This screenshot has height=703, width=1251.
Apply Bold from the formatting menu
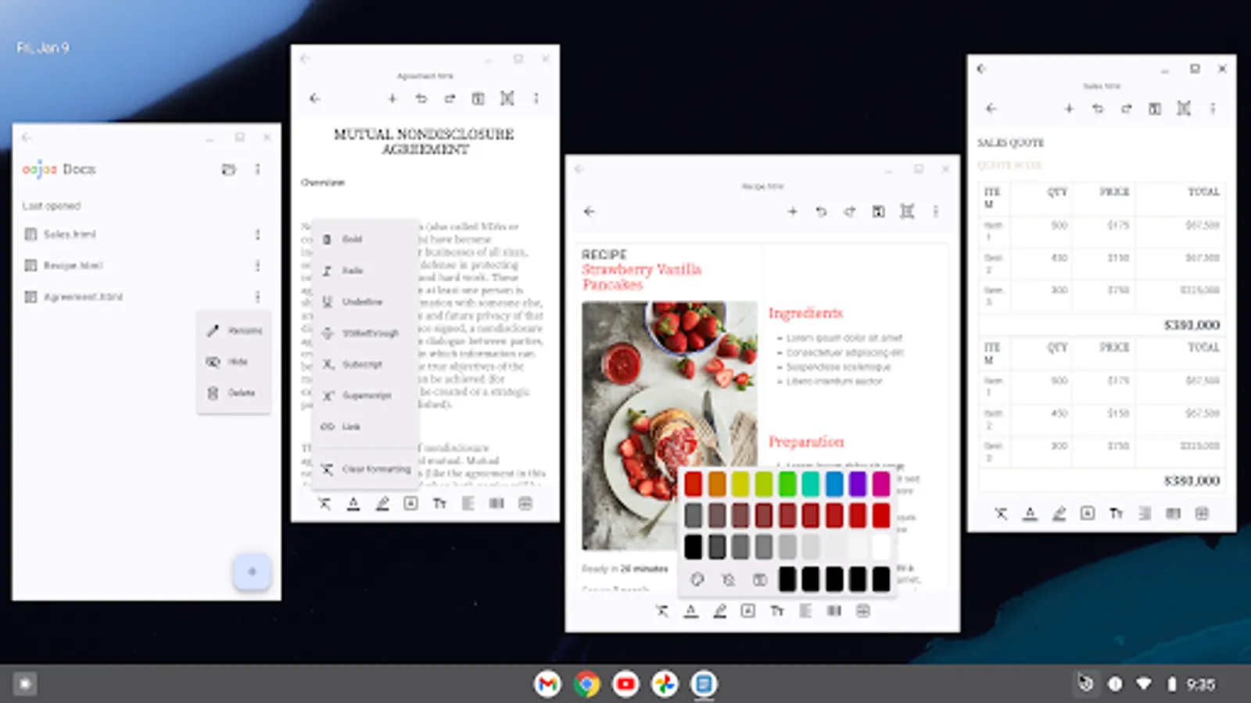[352, 239]
